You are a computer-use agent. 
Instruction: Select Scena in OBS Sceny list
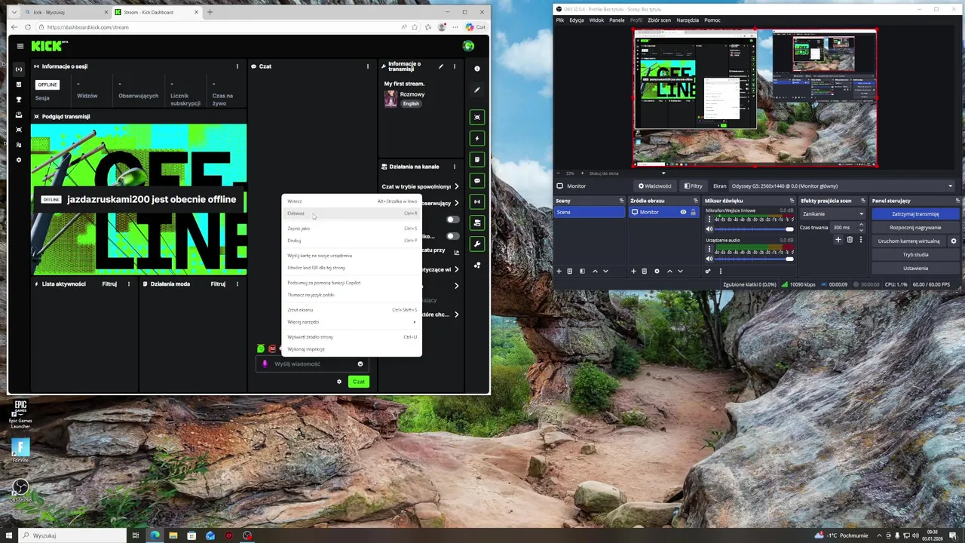click(x=589, y=212)
